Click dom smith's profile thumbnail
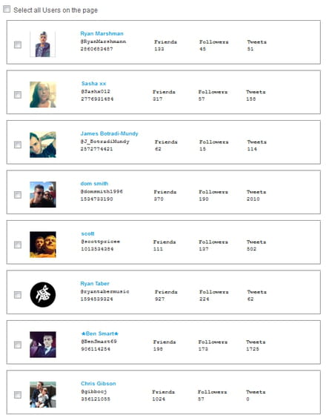 tap(43, 195)
